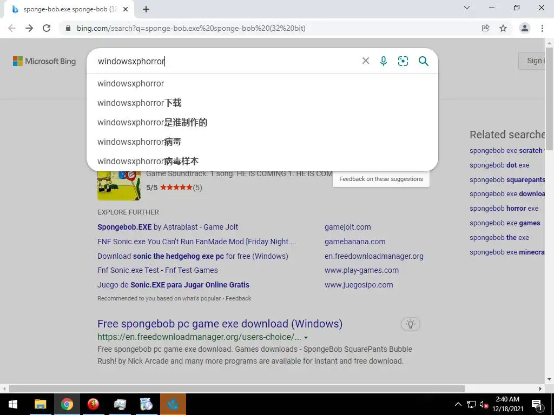Open Fnf Sonic.exe Test link
554x415 pixels.
[157, 270]
